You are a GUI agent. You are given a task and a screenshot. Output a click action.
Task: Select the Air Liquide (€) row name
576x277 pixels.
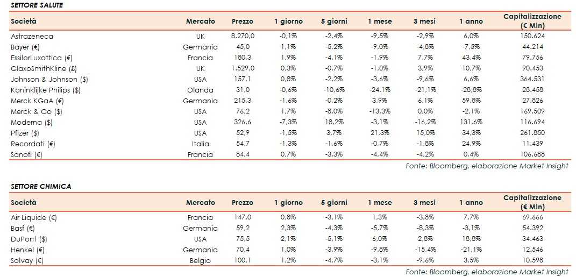click(x=34, y=217)
